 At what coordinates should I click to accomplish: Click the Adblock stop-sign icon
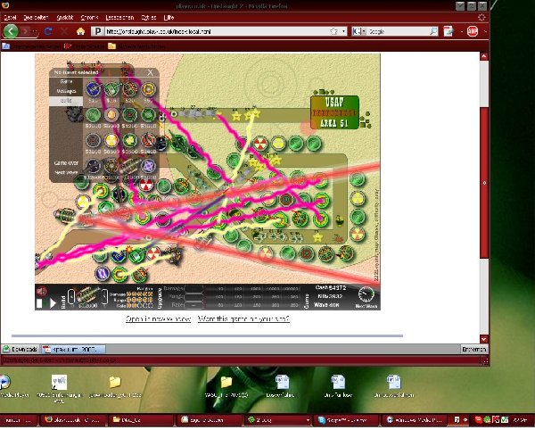473,30
